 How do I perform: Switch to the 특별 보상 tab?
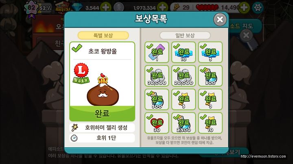(103, 35)
